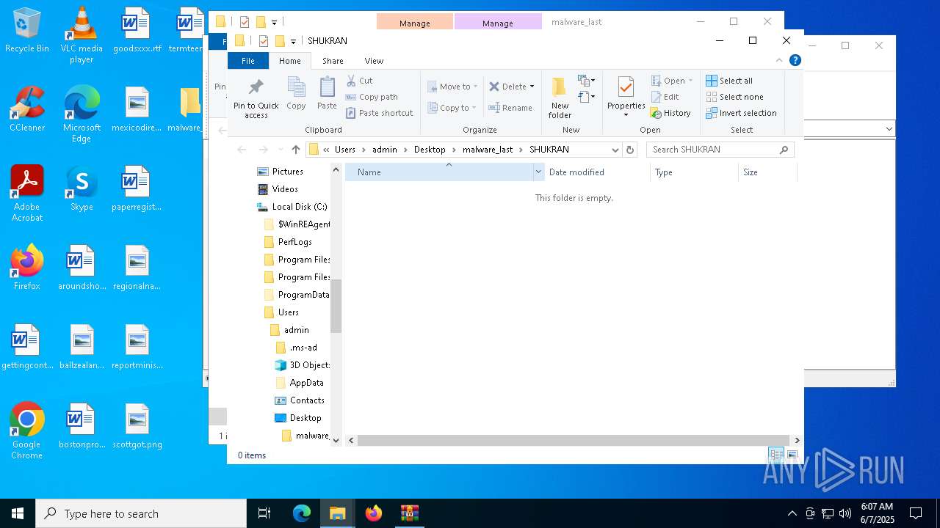Open Move to dropdown
Screen dimensions: 940x528
tap(452, 87)
